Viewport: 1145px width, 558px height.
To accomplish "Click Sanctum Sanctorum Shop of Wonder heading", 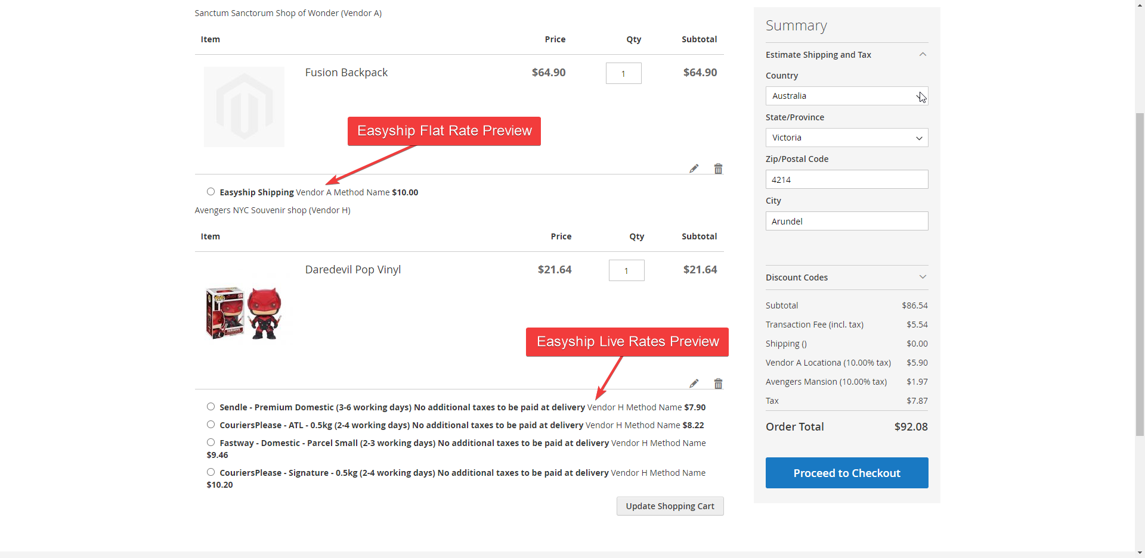I will [x=288, y=13].
